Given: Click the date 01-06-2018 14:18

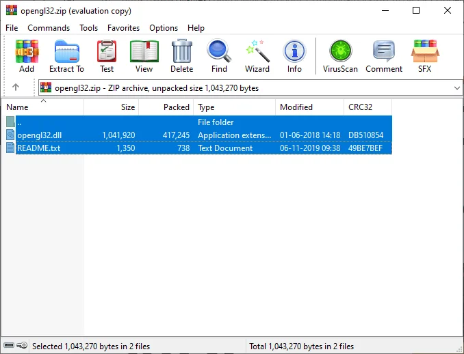Looking at the screenshot, I should (x=310, y=135).
